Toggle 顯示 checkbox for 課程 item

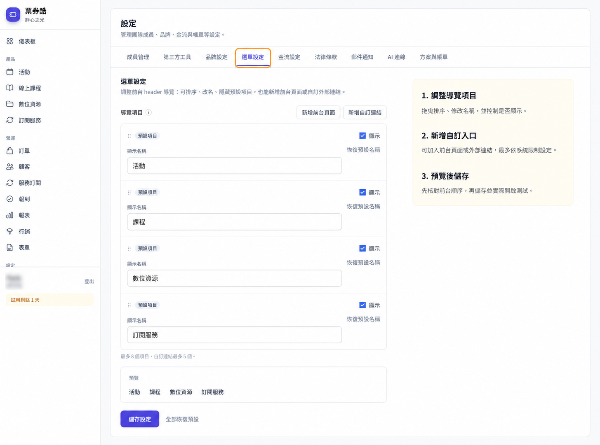362,192
